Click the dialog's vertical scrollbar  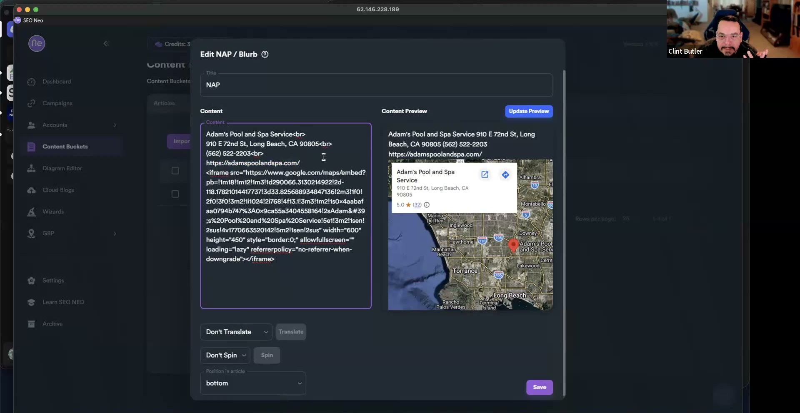(x=564, y=233)
